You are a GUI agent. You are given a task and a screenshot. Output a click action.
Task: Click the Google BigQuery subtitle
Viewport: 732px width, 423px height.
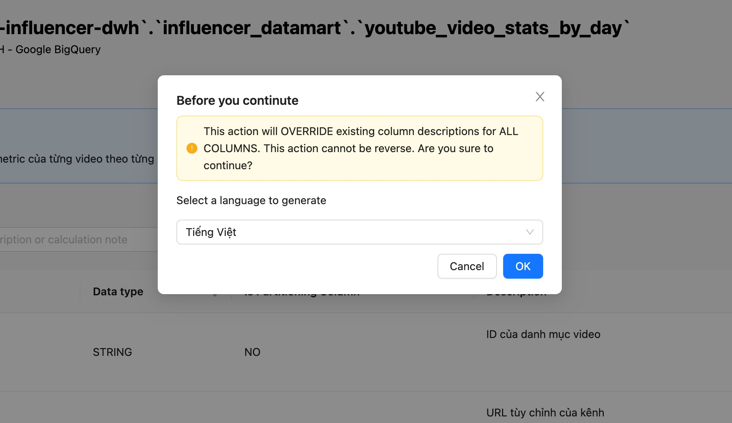[x=50, y=49]
